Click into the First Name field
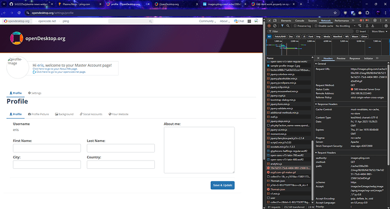The width and height of the screenshot is (390, 209). [47, 148]
